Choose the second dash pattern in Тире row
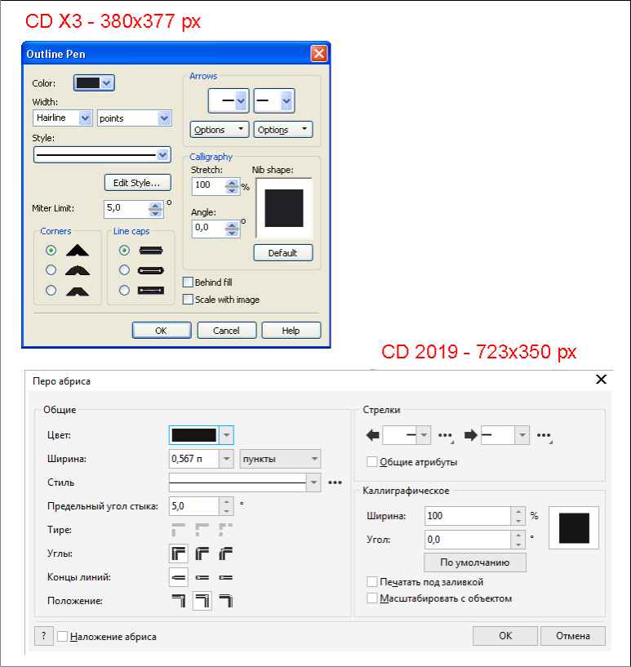This screenshot has width=631, height=667. (x=202, y=530)
